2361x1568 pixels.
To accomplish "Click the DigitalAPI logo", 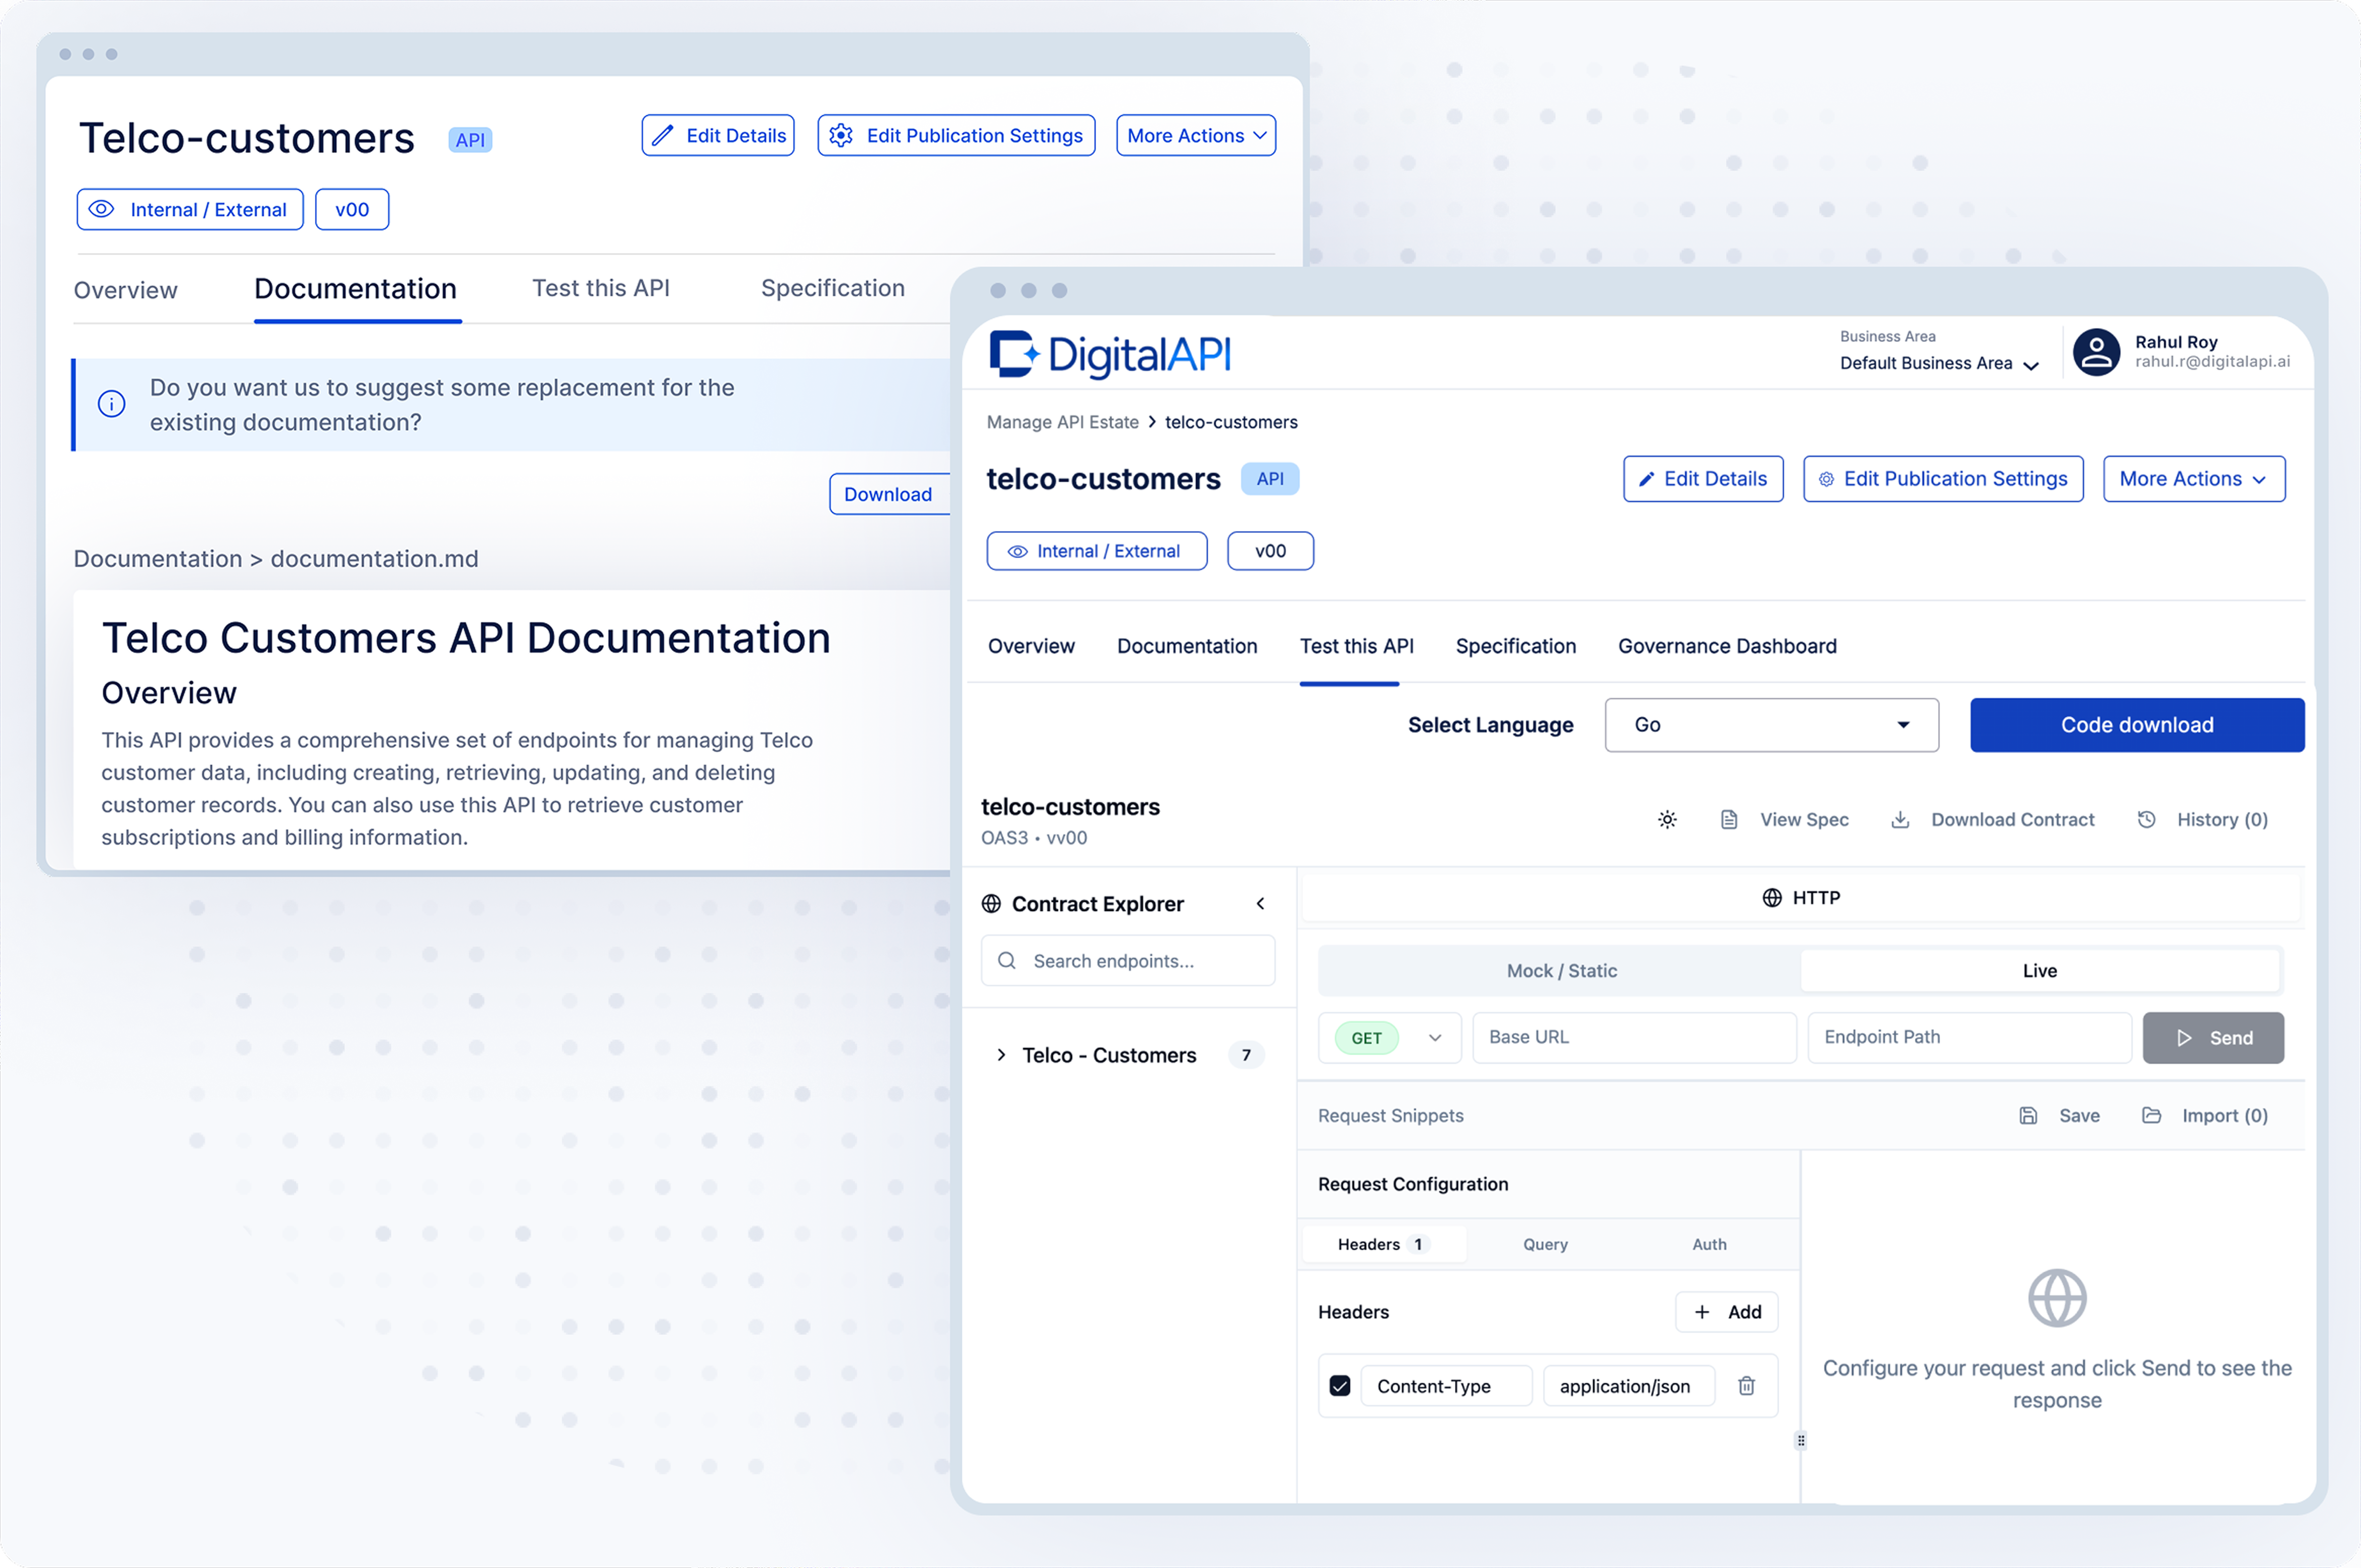I will coord(1110,355).
